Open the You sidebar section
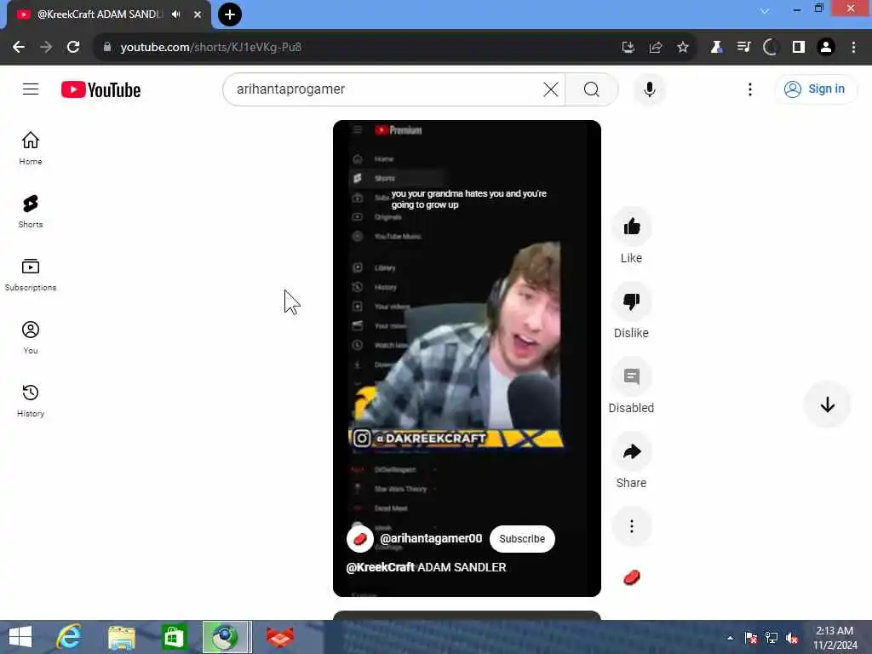Image resolution: width=872 pixels, height=654 pixels. pyautogui.click(x=31, y=337)
